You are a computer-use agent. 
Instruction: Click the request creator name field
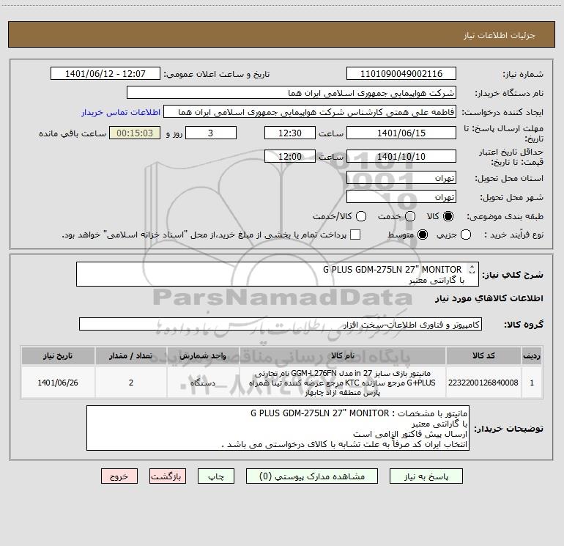(x=310, y=111)
